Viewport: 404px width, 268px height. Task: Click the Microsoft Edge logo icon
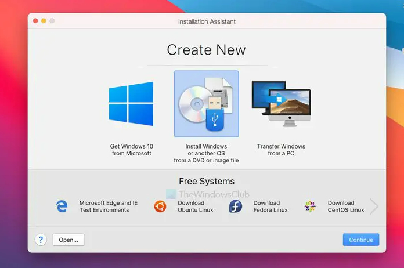click(x=62, y=206)
